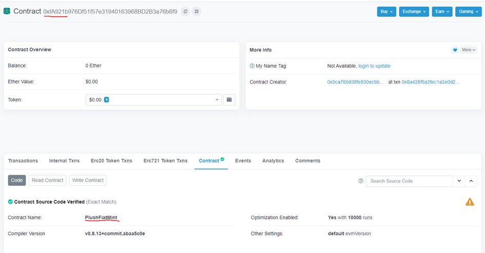This screenshot has width=485, height=253.
Task: Expand the Token $0.00 holdings dropdown
Action: [153, 100]
